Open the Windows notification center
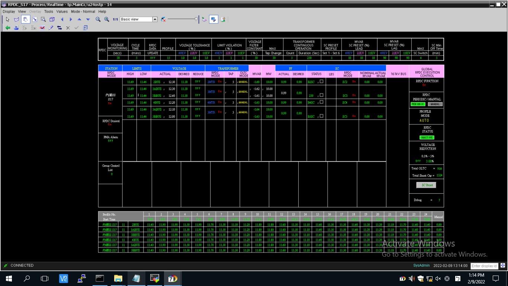 click(496, 279)
